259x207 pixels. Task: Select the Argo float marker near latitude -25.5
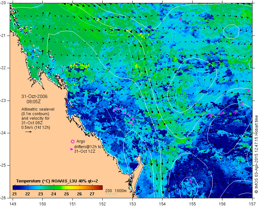pos(190,181)
